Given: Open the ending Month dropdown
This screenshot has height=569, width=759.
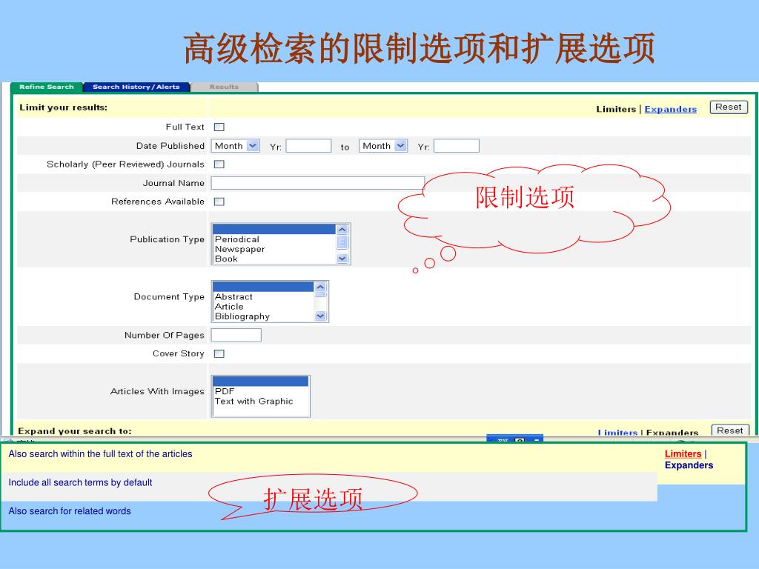Looking at the screenshot, I should point(383,146).
